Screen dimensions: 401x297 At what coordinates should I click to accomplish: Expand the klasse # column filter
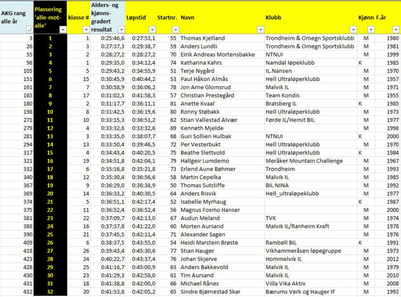pyautogui.click(x=86, y=30)
